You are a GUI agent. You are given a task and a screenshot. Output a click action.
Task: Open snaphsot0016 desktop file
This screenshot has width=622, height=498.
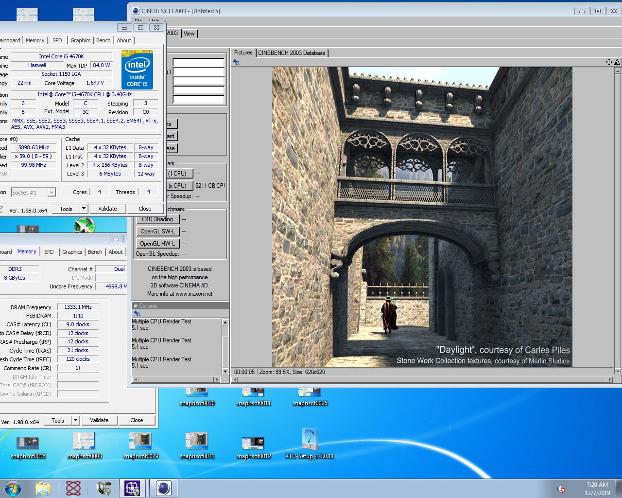click(28, 446)
